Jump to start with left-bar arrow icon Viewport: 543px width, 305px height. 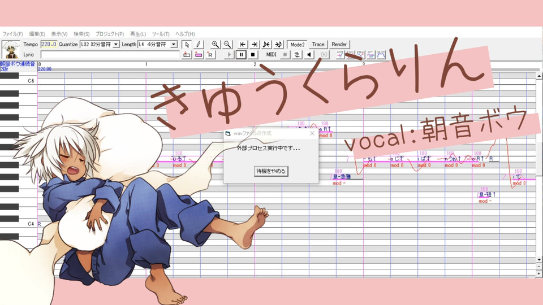click(x=243, y=44)
